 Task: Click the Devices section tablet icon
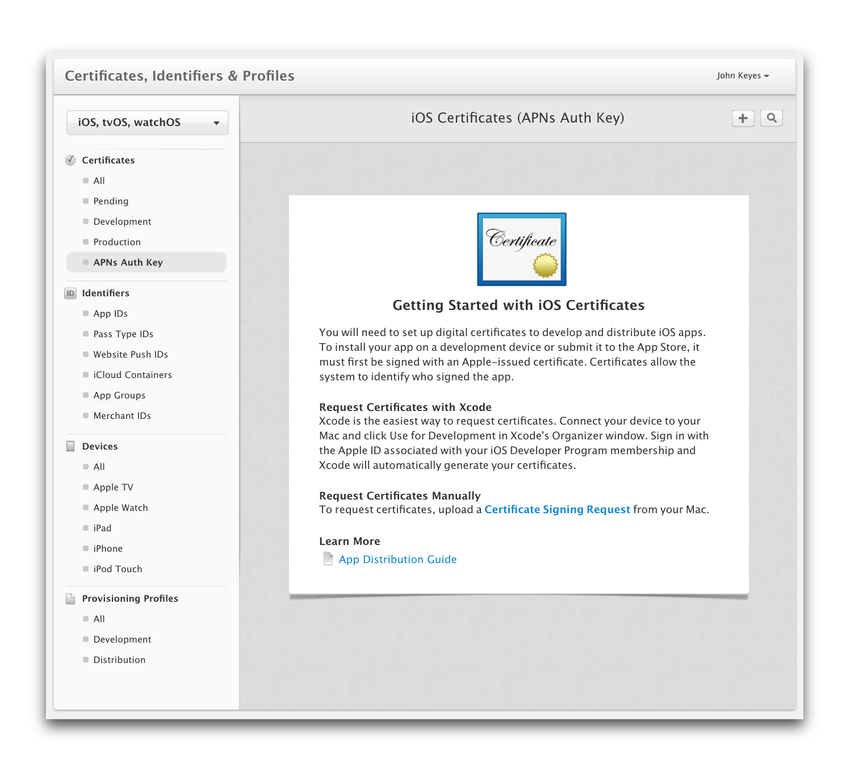click(70, 447)
